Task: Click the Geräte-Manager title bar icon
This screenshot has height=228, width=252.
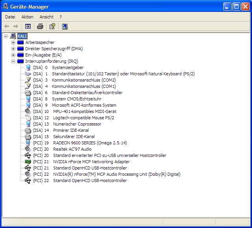Action: tap(5, 7)
